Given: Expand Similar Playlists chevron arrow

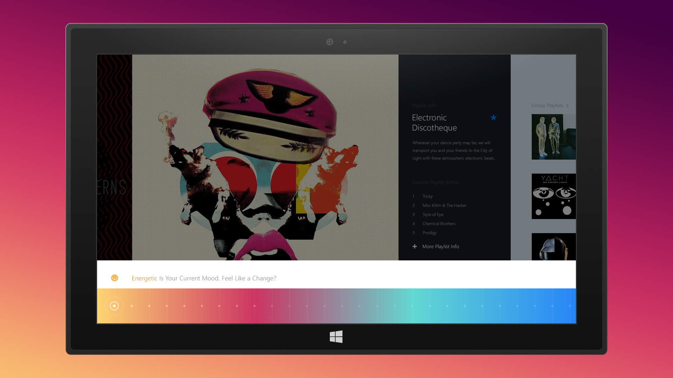Looking at the screenshot, I should click(x=567, y=106).
